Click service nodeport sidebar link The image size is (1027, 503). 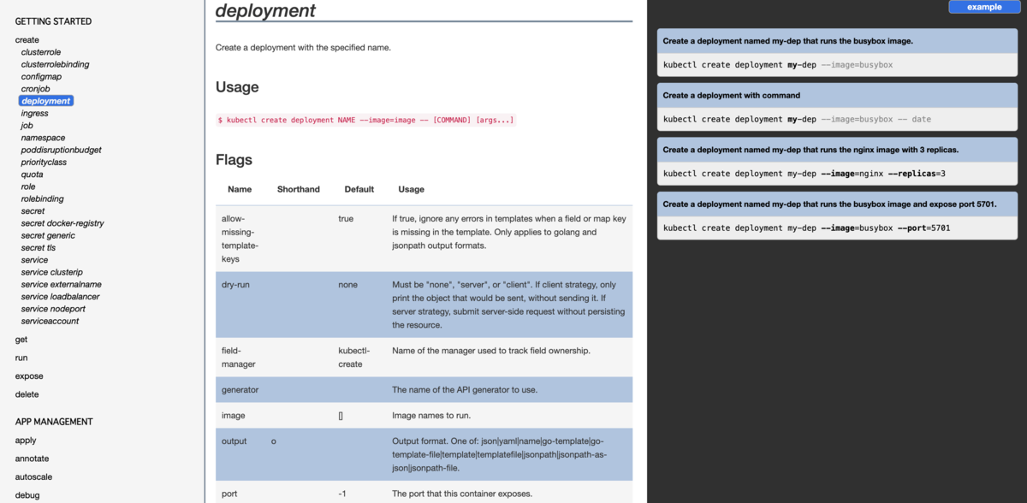[53, 309]
